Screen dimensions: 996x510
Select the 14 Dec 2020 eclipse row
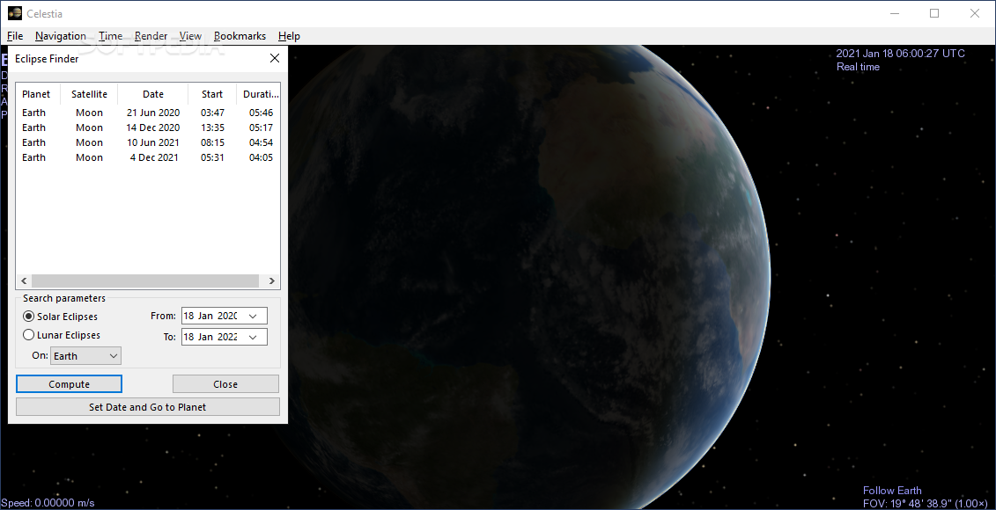pyautogui.click(x=147, y=127)
